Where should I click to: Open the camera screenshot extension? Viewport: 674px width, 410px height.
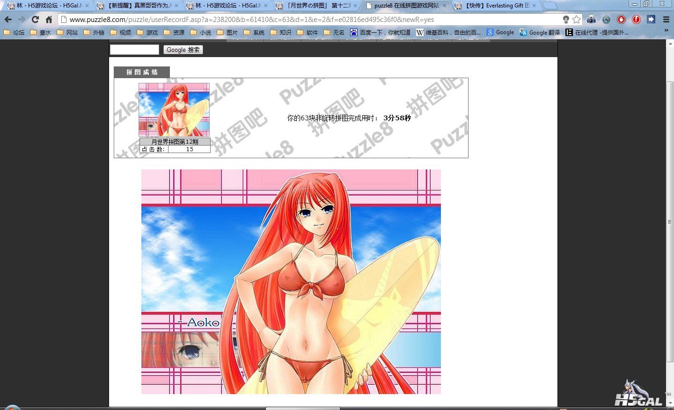coord(592,20)
